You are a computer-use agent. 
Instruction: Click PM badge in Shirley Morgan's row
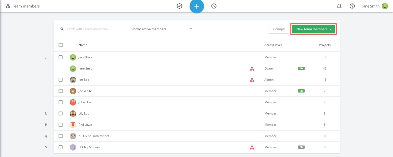(301, 147)
